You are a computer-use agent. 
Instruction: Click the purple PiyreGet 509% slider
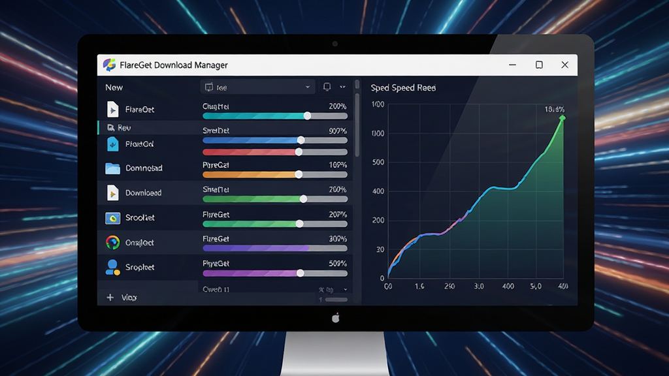[x=275, y=274]
